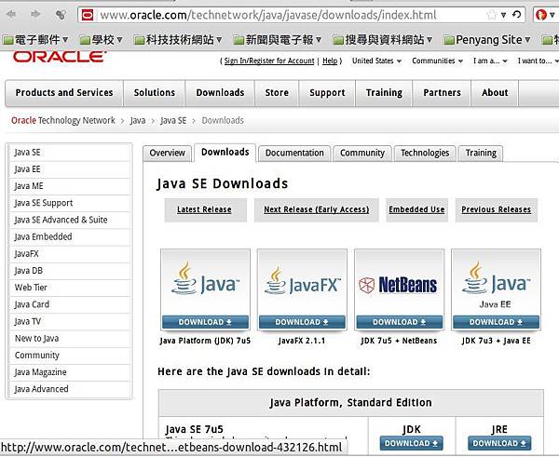Click the JRE Download button for Java SE 7u5
Viewport: 559px width, 457px height.
(x=499, y=443)
